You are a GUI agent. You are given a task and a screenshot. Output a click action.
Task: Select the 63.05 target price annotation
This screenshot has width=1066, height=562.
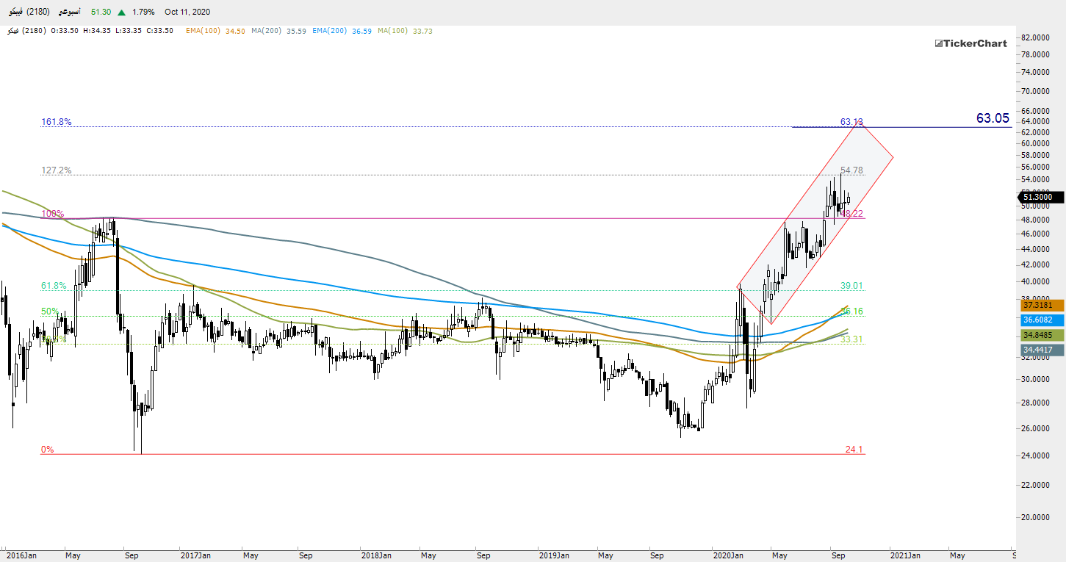click(993, 118)
